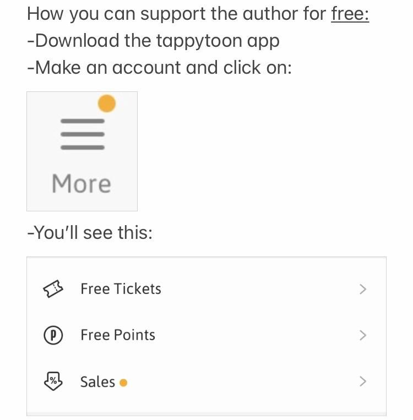
Task: Expand the Free Points chevron arrow
Action: tap(362, 335)
